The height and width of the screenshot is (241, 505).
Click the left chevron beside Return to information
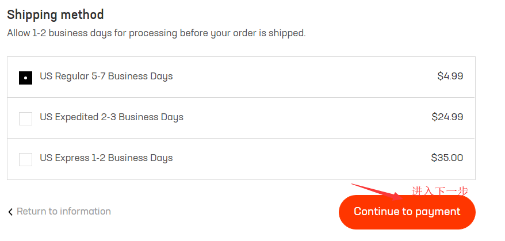(10, 212)
